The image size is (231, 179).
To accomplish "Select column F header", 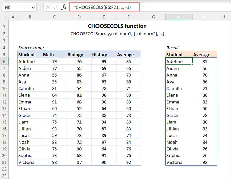I will point(129,17).
